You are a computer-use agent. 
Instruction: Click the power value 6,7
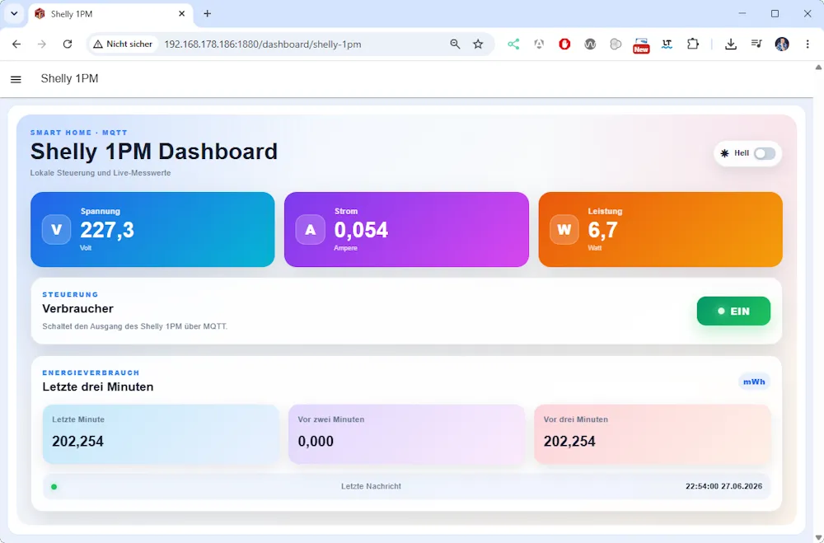[603, 230]
